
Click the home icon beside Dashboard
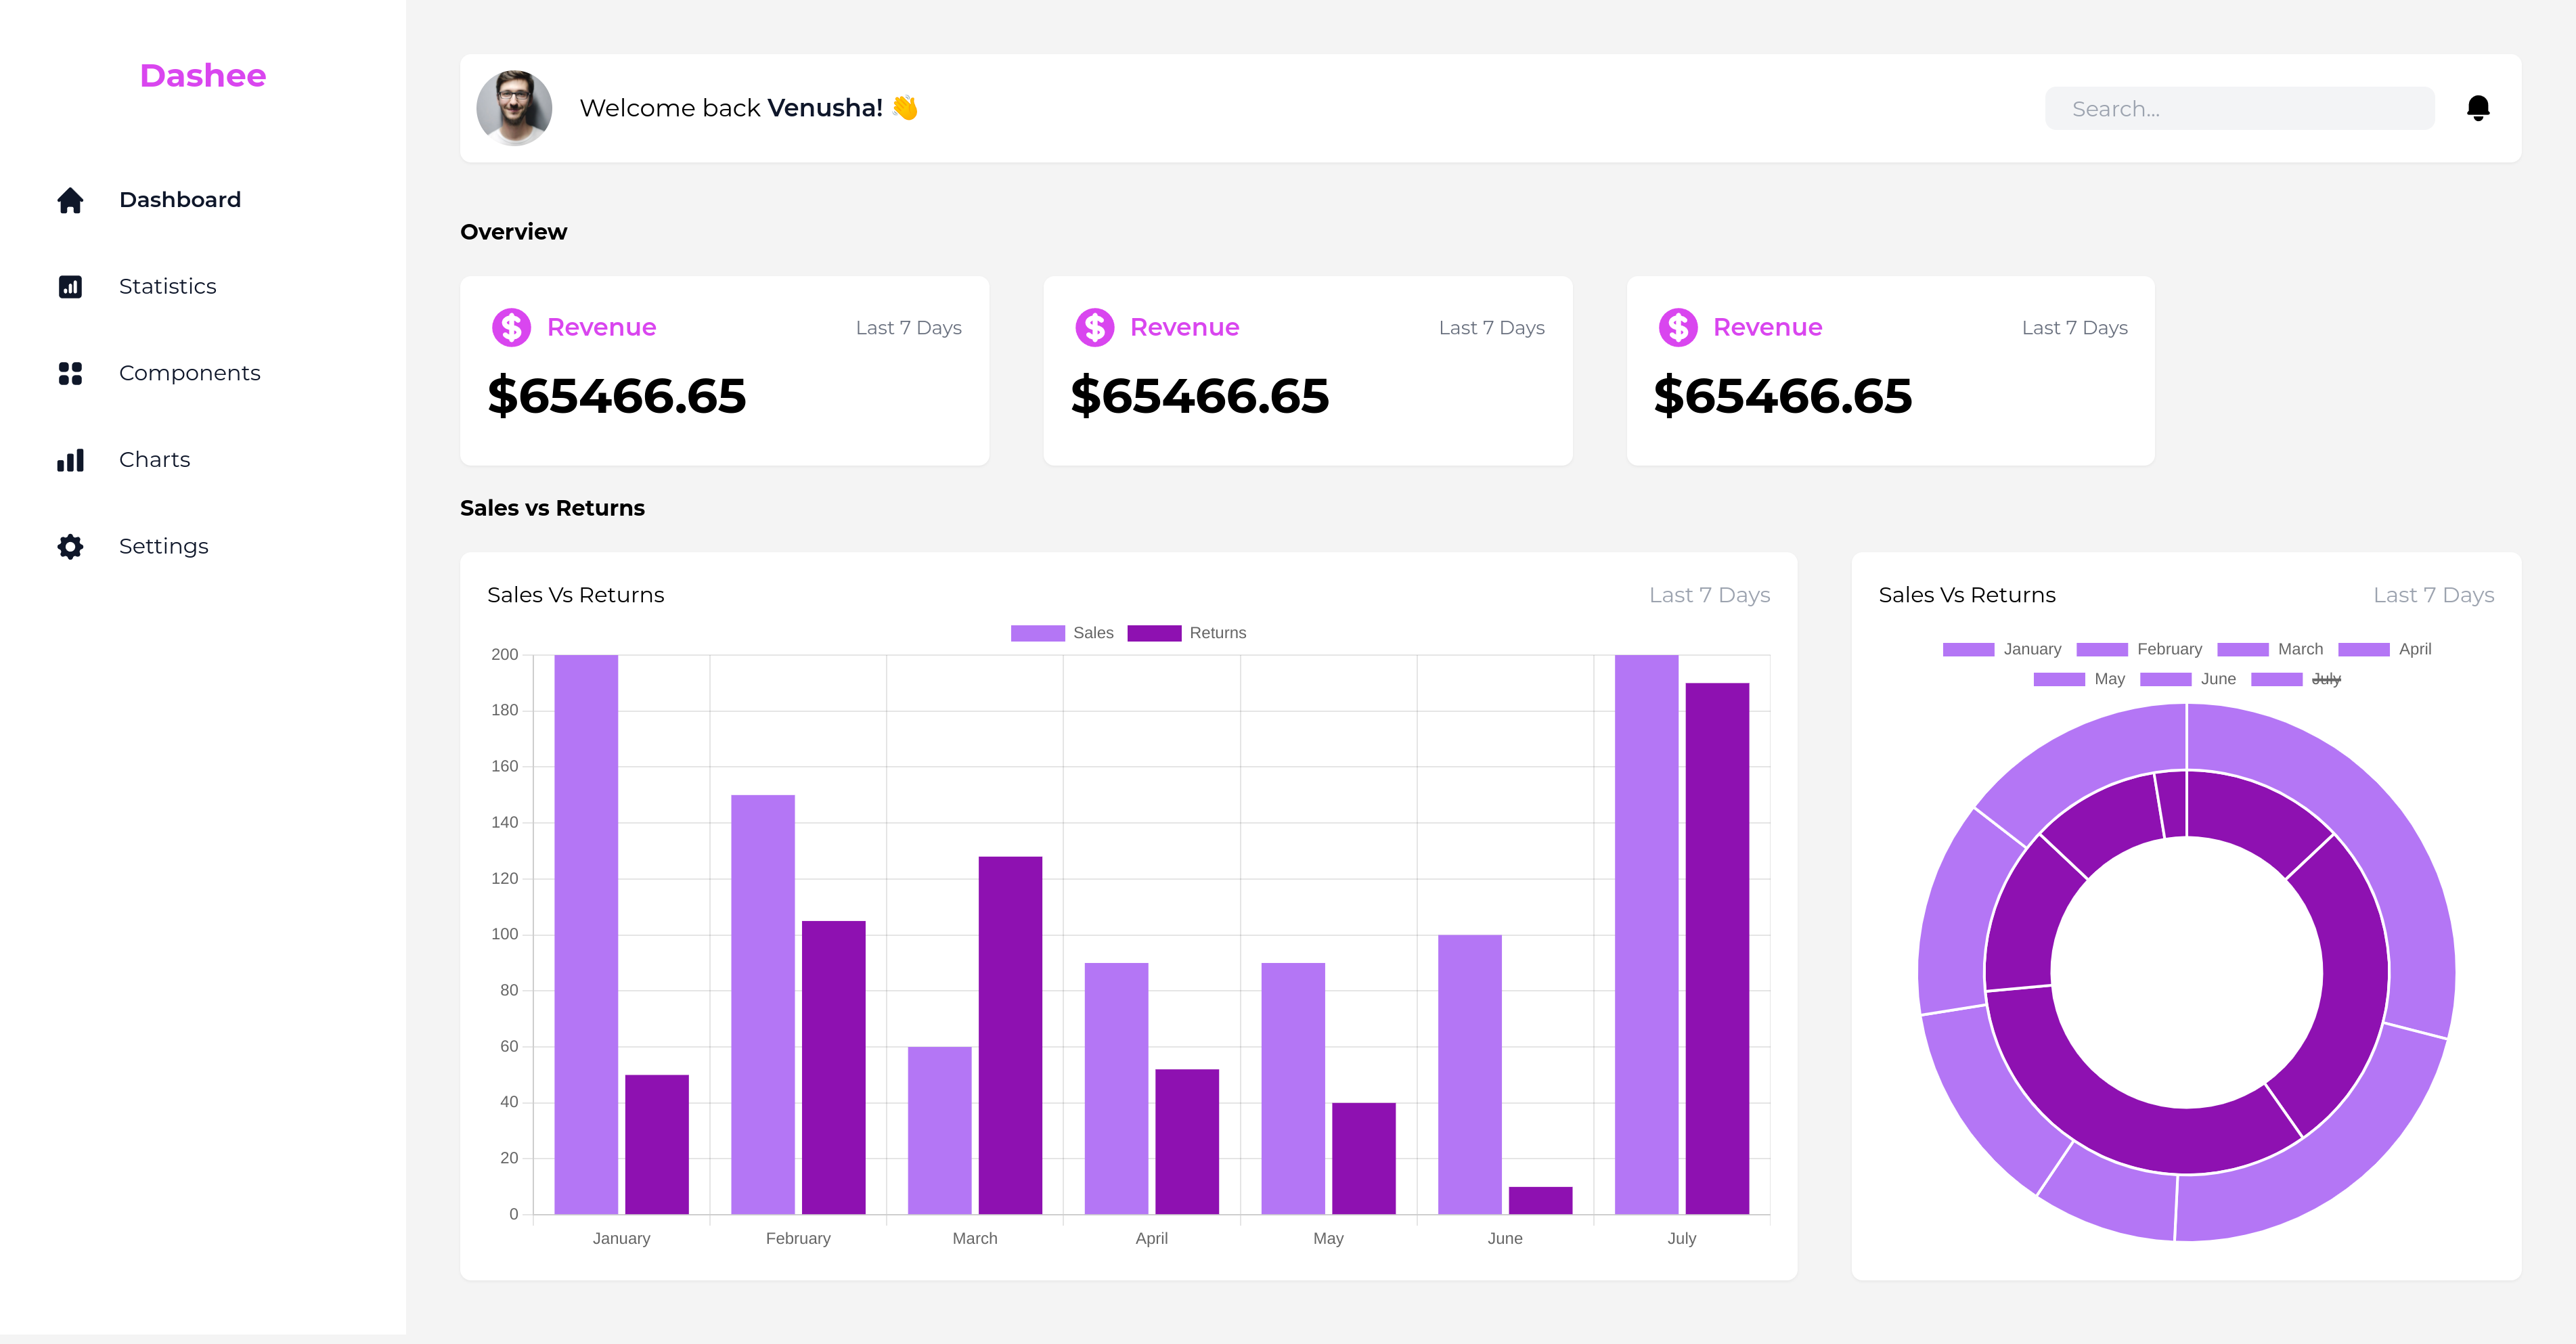coord(70,200)
